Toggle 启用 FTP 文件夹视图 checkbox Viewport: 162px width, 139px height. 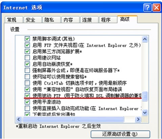[27, 45]
